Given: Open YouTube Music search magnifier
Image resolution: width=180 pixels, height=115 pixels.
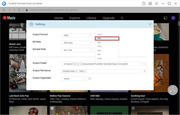Looking at the screenshot, I should [x=122, y=18].
